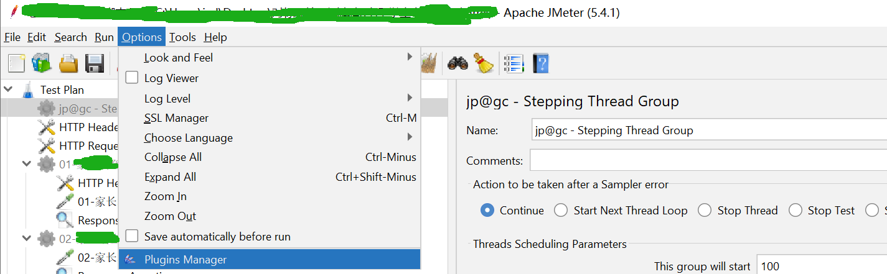Screen dimensions: 887x274
Task: Choose Zoom Out menu entry
Action: click(x=270, y=216)
